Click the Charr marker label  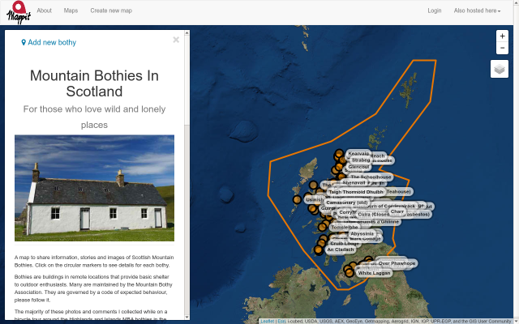coord(397,211)
